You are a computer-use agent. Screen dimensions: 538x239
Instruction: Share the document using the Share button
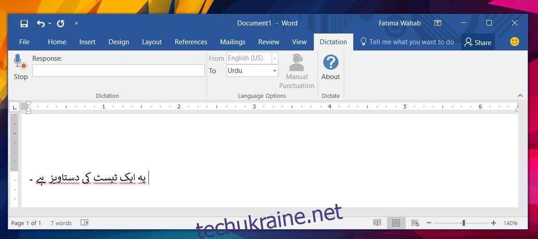(478, 42)
